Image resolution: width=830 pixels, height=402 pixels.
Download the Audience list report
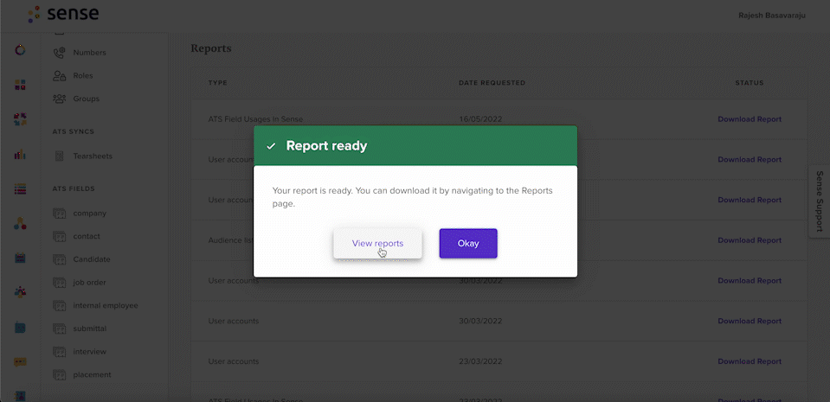(750, 240)
